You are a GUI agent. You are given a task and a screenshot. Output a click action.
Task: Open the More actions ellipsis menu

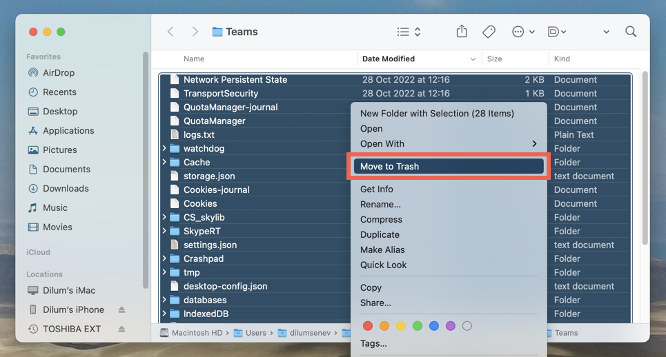(523, 32)
